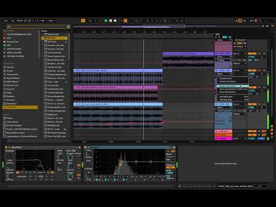Click the Auto Filter LFO Amount knob
276x207 pixels.
tap(70, 158)
